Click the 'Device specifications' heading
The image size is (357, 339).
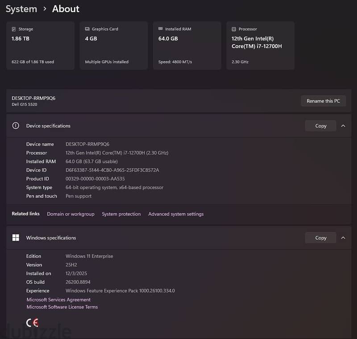pos(48,126)
